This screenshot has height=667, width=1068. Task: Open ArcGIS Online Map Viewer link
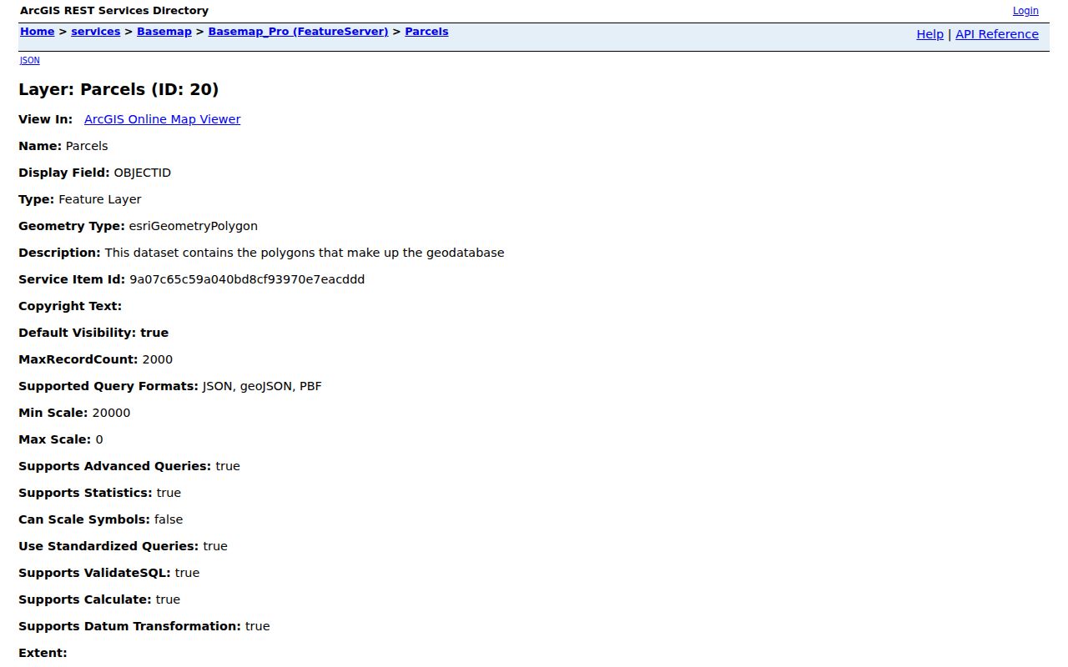[x=163, y=119]
